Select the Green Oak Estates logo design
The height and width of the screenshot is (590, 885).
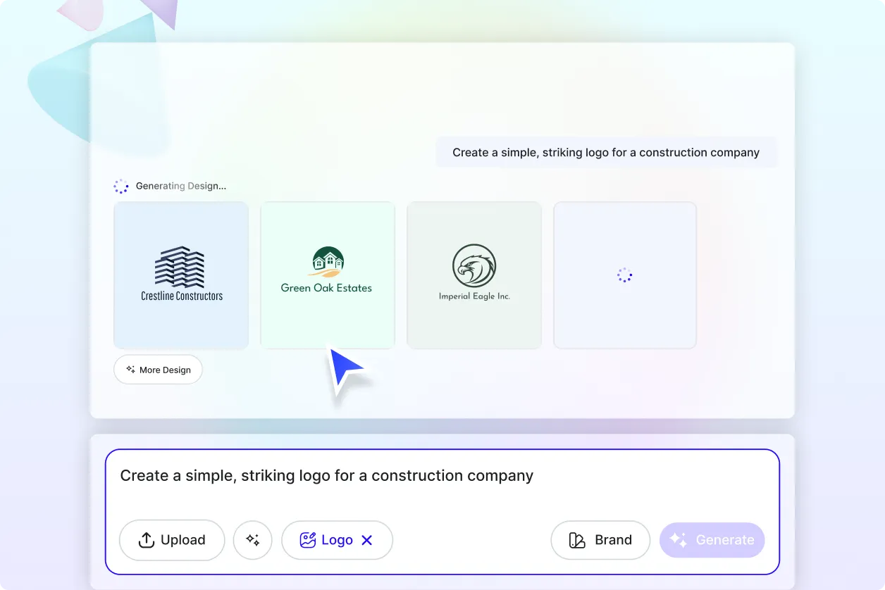[x=327, y=275]
